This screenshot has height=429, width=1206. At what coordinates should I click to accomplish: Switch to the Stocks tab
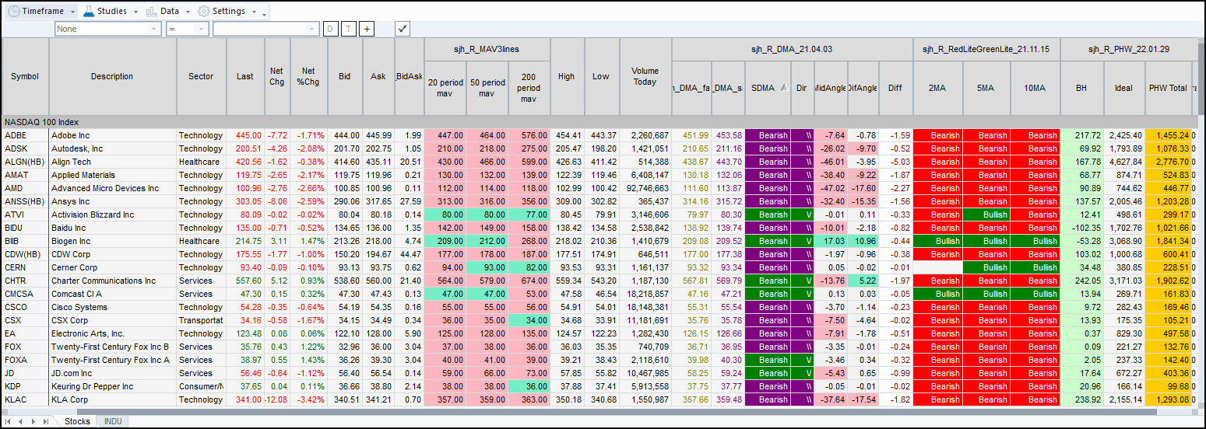[x=77, y=420]
